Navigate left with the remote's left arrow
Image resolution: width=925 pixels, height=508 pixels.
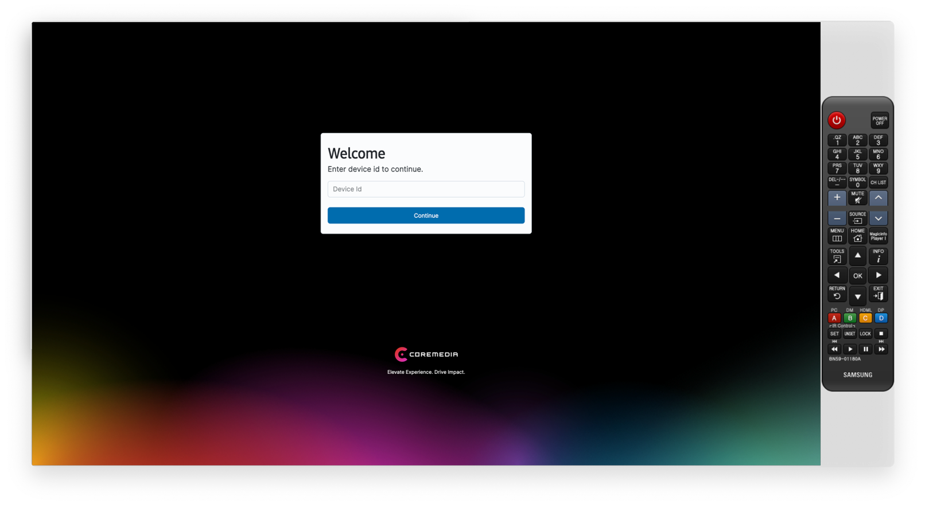click(837, 275)
